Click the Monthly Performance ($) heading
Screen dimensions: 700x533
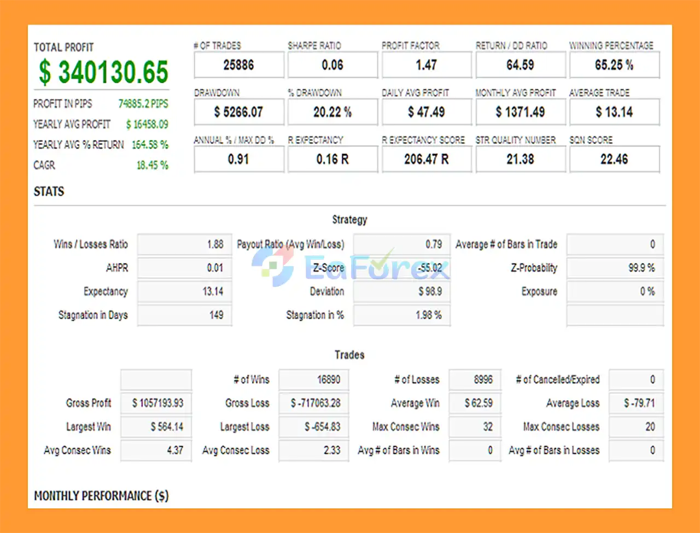[x=101, y=496]
